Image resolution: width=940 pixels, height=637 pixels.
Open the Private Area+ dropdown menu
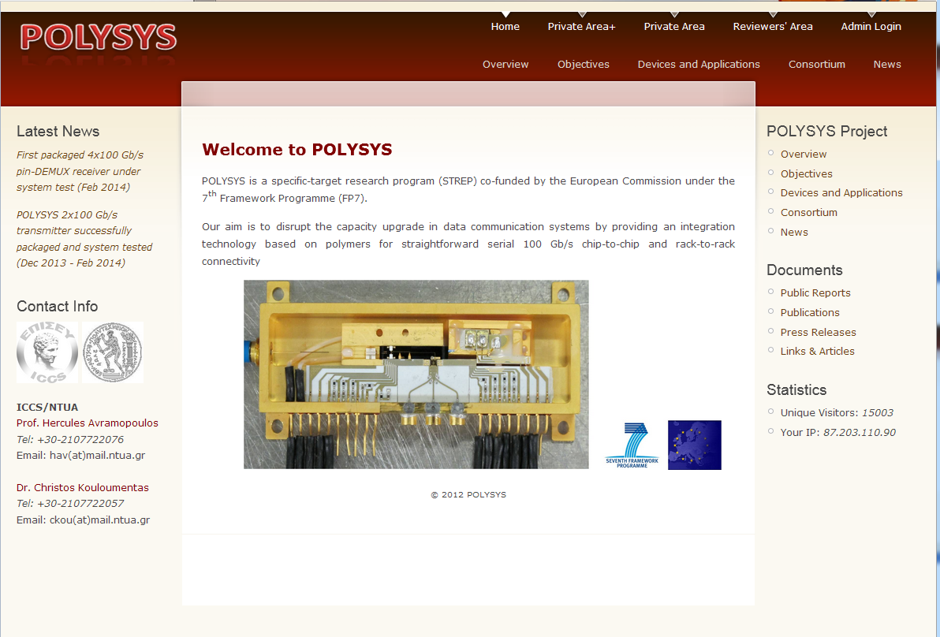pyautogui.click(x=581, y=26)
